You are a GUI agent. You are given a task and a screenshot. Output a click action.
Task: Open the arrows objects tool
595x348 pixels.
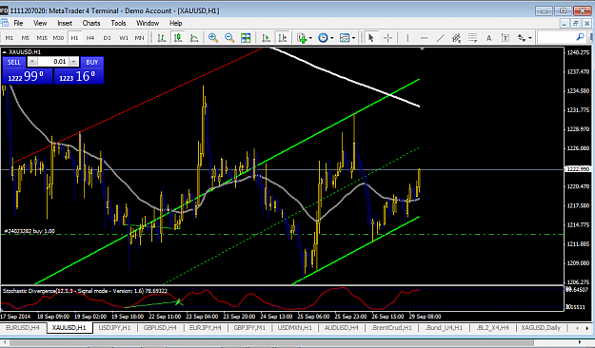coord(522,38)
